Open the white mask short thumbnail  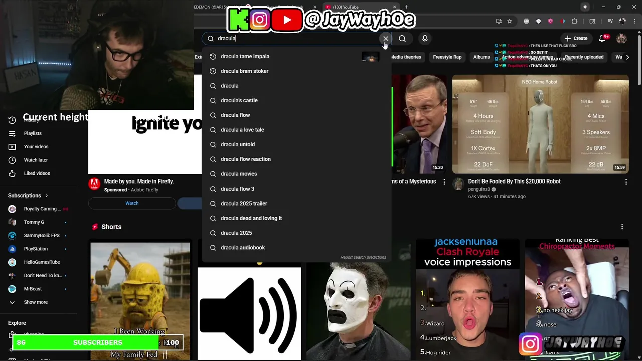click(358, 311)
